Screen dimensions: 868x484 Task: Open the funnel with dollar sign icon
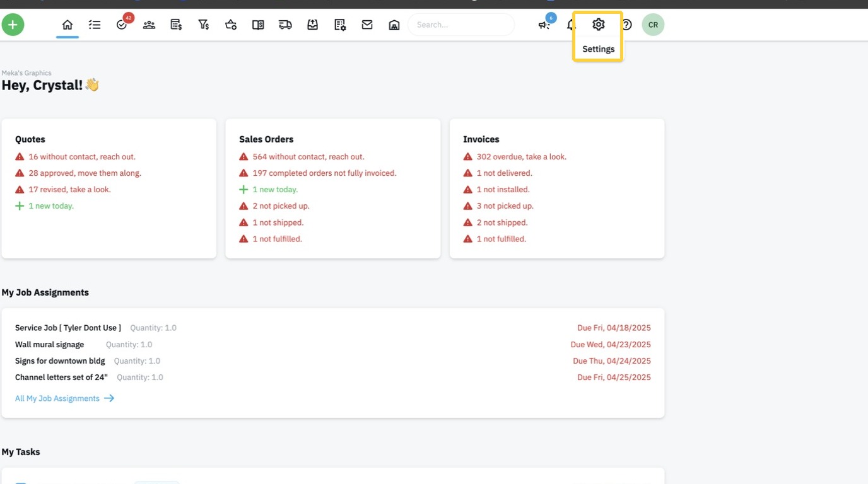click(204, 25)
